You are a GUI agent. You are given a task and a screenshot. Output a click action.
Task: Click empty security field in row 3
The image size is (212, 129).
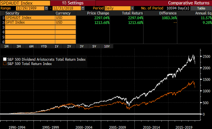coord(30,27)
